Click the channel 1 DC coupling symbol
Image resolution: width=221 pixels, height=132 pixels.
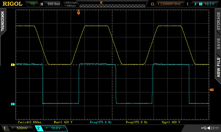pos(12,128)
